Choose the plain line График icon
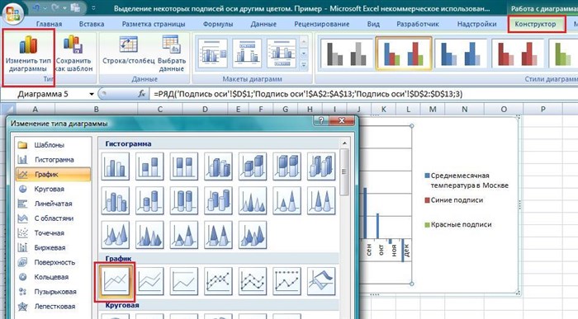This screenshot has width=578, height=319. [x=116, y=281]
